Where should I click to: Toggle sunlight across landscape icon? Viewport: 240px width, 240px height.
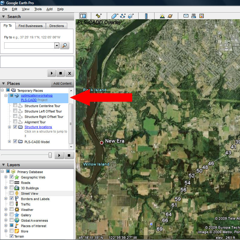pos(162,16)
